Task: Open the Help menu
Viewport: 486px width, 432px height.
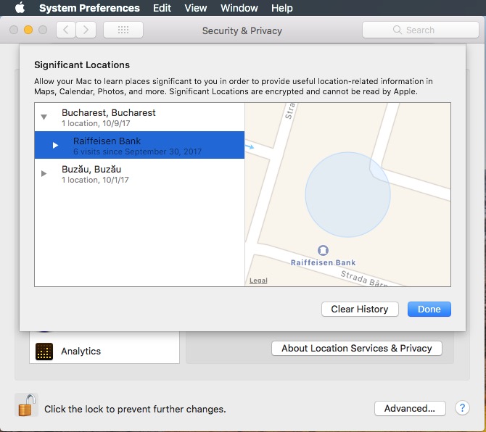Action: [x=281, y=8]
